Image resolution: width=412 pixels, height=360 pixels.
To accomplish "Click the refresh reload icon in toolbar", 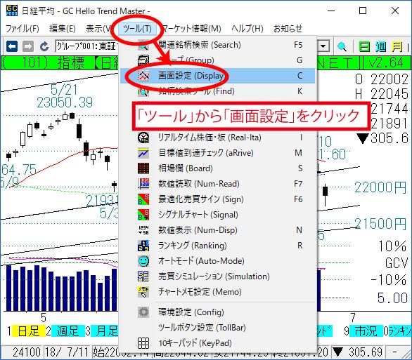I will 44,46.
